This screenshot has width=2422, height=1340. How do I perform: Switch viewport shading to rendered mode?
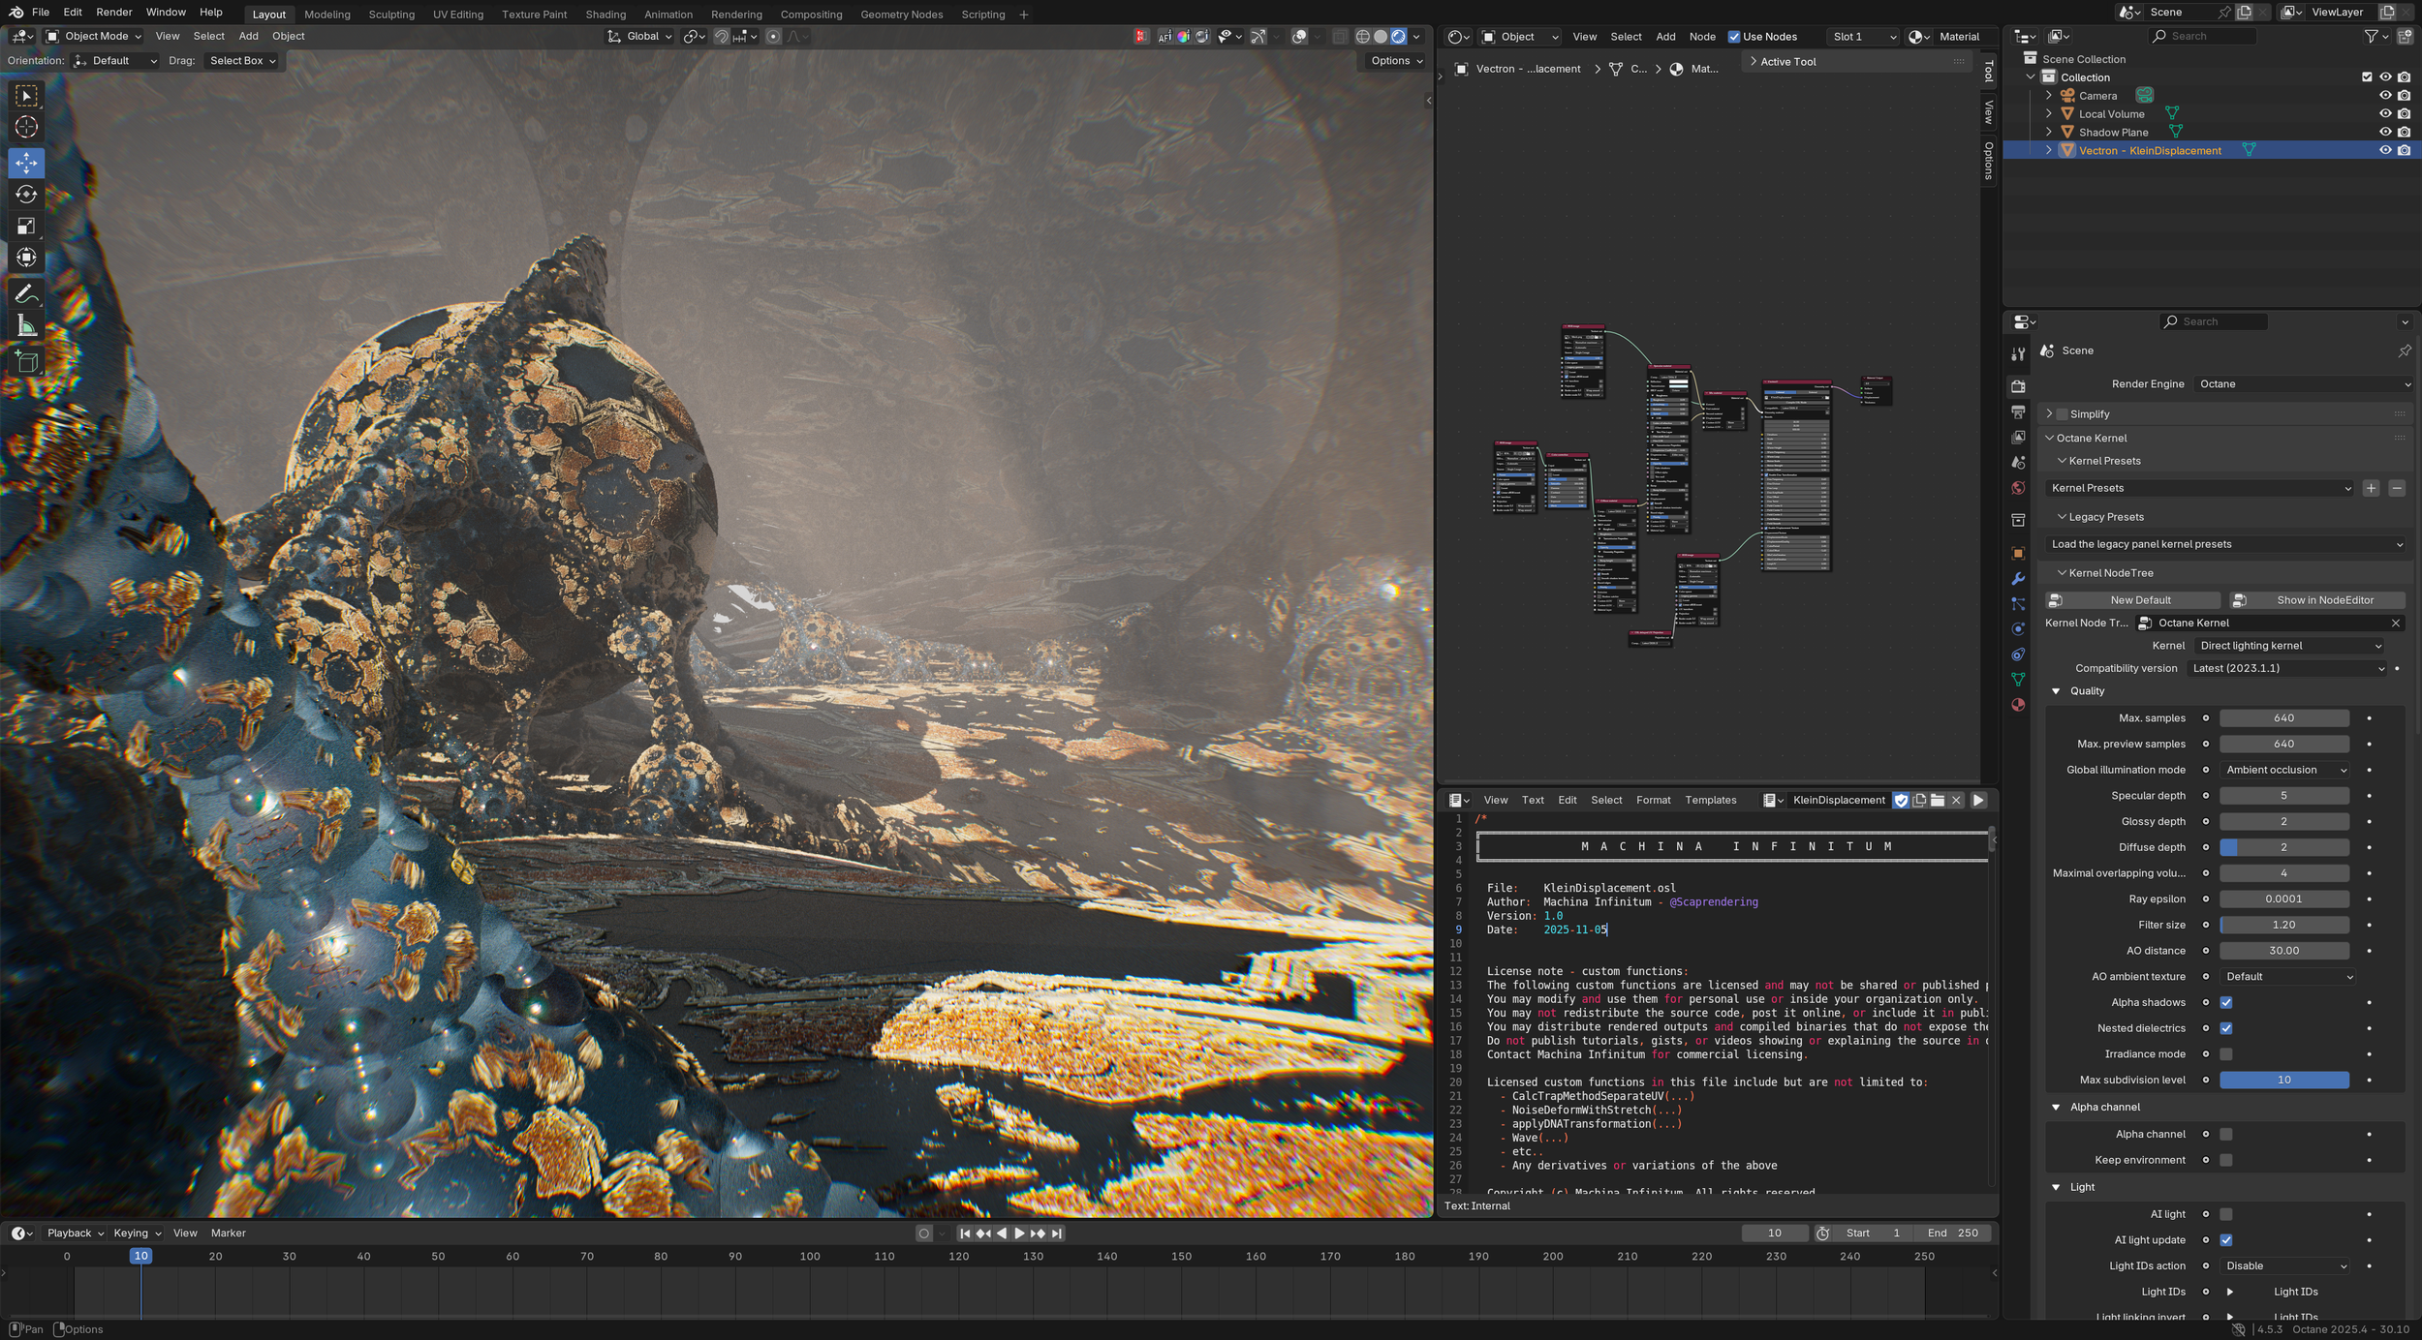[x=1398, y=37]
